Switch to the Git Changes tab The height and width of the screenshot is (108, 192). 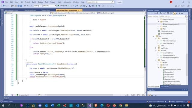165,86
